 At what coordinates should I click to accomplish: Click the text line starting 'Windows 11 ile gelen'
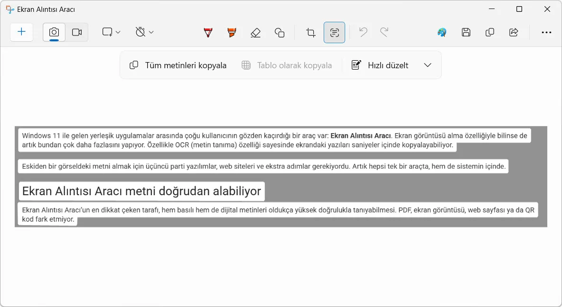pos(274,135)
